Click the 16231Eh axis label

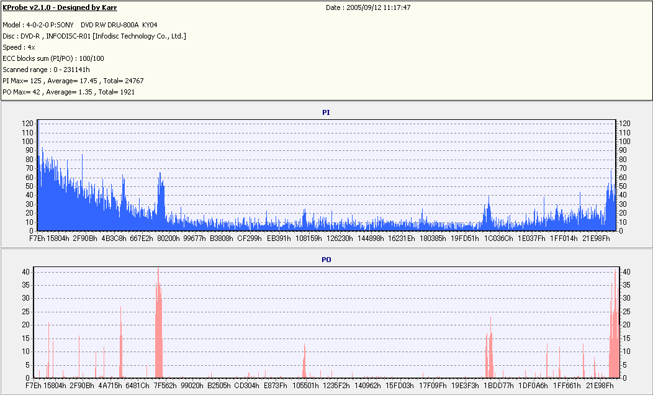[402, 238]
